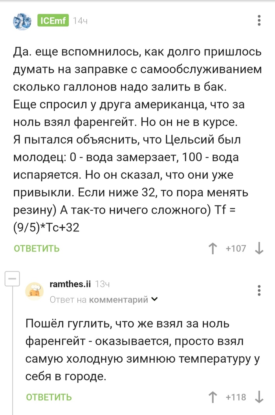Downvote ramthes.ii's comment with the down arrow
This screenshot has height=415, width=275.
pyautogui.click(x=258, y=398)
